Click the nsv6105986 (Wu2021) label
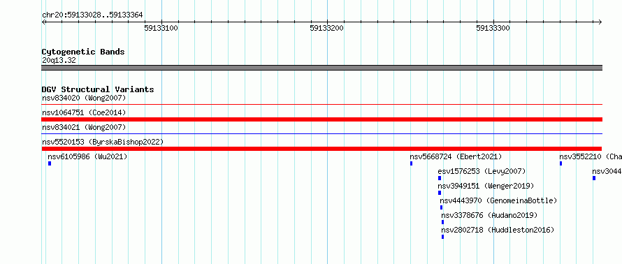Viewport: 622px width, 264px height. coord(87,156)
